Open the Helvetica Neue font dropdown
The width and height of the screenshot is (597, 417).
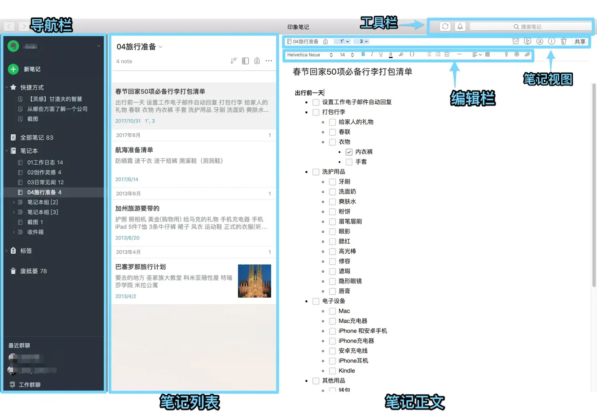pyautogui.click(x=310, y=55)
